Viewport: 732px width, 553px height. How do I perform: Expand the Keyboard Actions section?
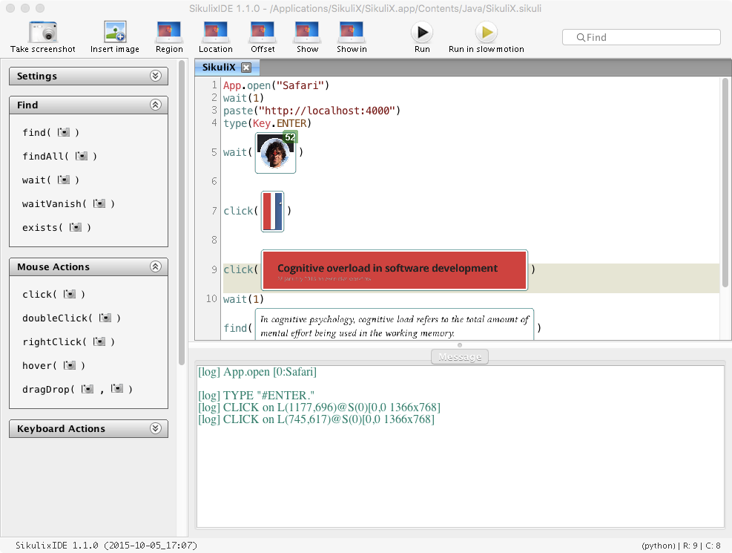(x=155, y=428)
